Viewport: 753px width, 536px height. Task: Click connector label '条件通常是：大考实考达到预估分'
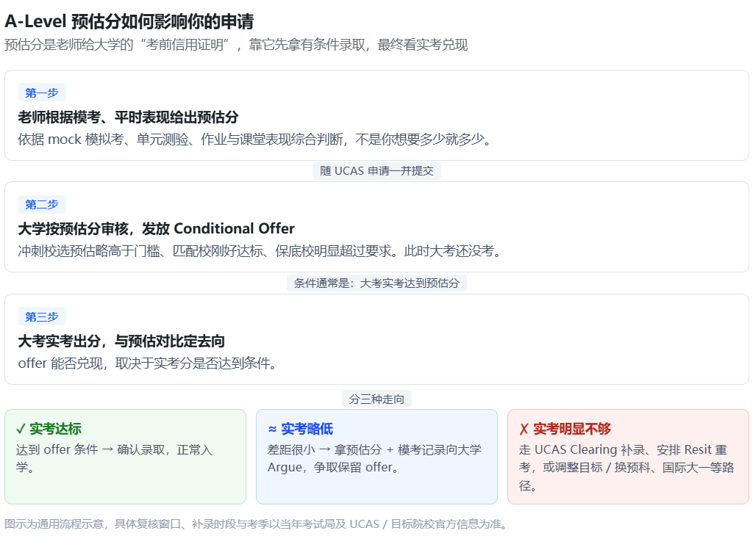[x=376, y=283]
